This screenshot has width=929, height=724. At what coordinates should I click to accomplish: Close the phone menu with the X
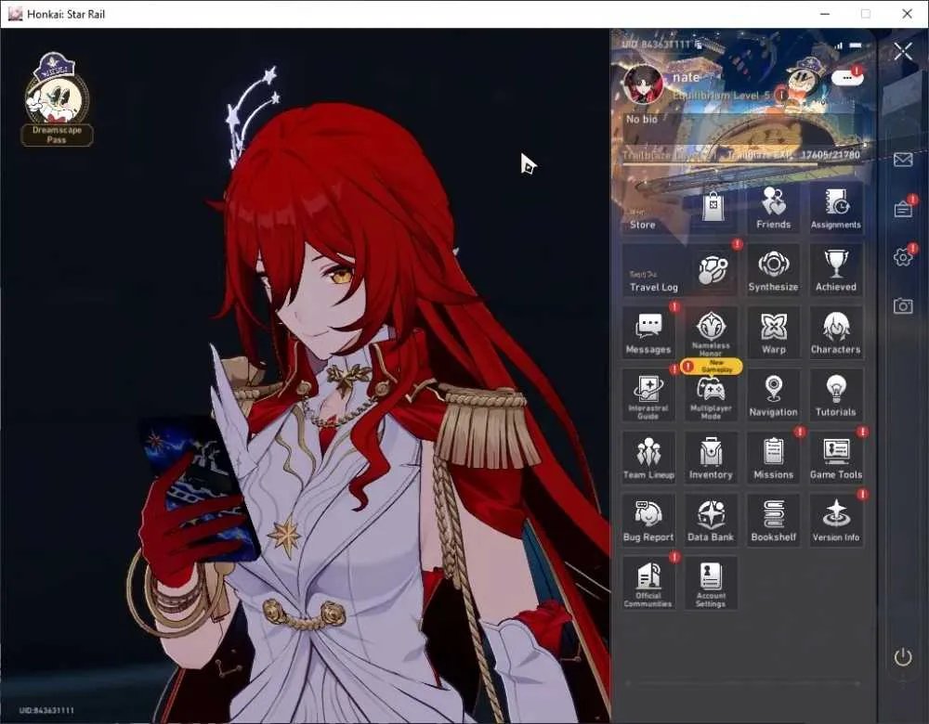click(904, 51)
